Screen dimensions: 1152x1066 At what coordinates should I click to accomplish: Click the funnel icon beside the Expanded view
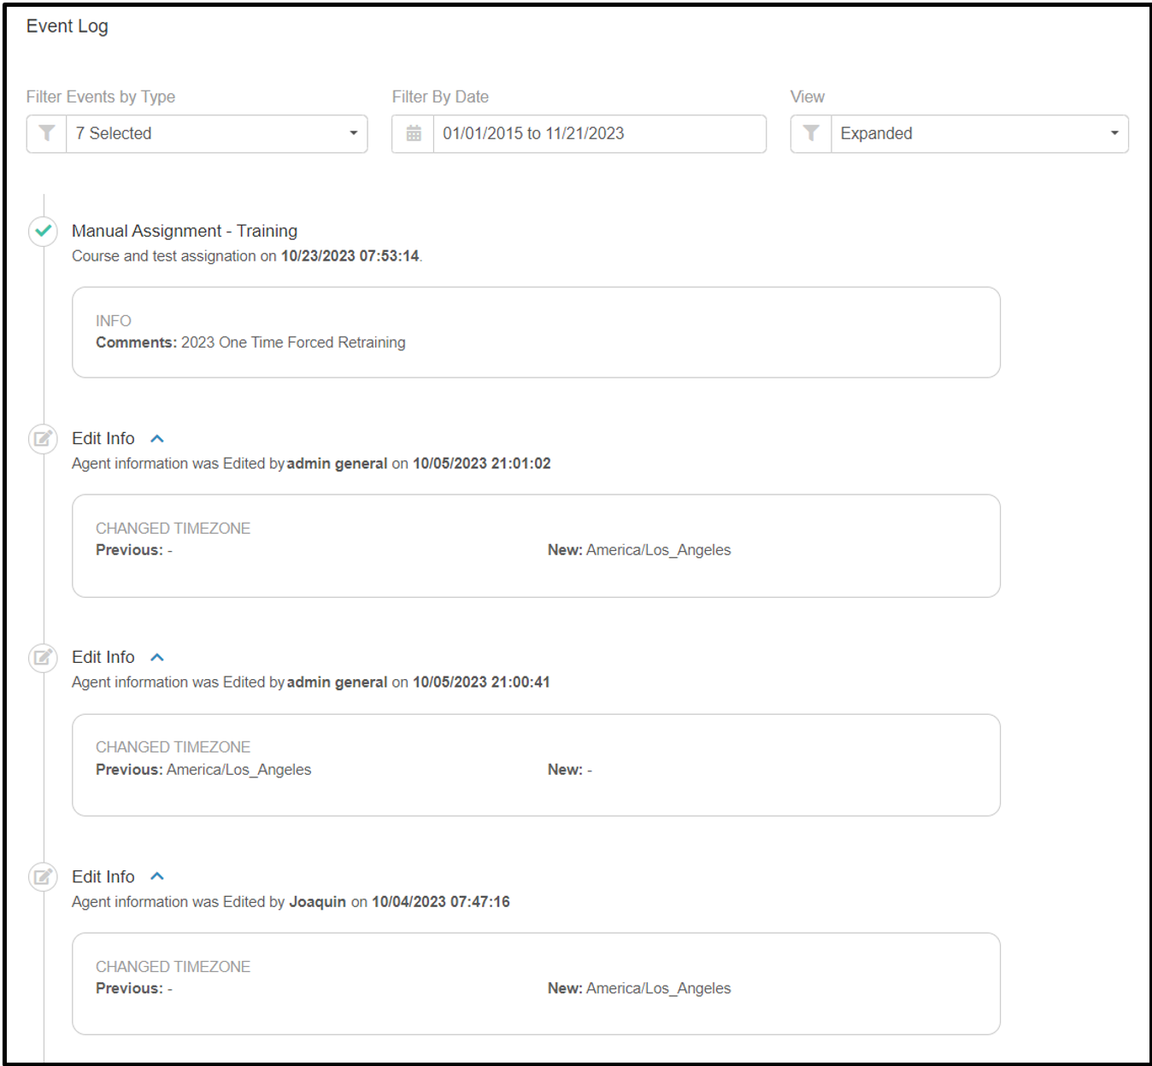(x=811, y=134)
